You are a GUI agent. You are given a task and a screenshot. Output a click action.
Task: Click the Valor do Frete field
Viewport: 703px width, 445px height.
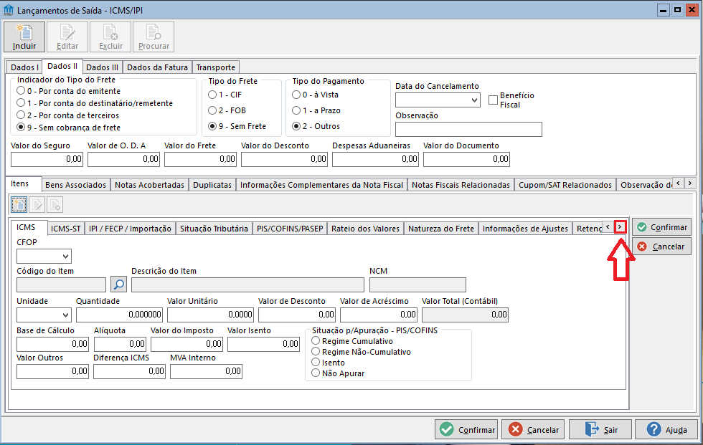click(200, 159)
